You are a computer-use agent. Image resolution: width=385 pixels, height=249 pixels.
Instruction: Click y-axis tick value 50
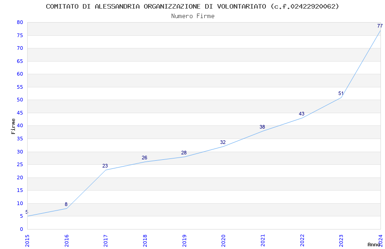coord(20,100)
